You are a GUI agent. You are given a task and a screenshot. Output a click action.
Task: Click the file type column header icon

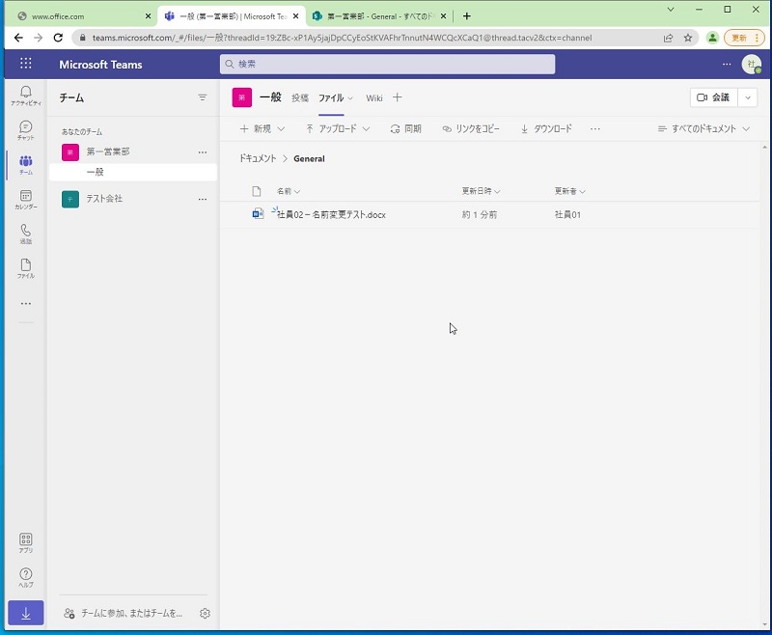coord(257,191)
